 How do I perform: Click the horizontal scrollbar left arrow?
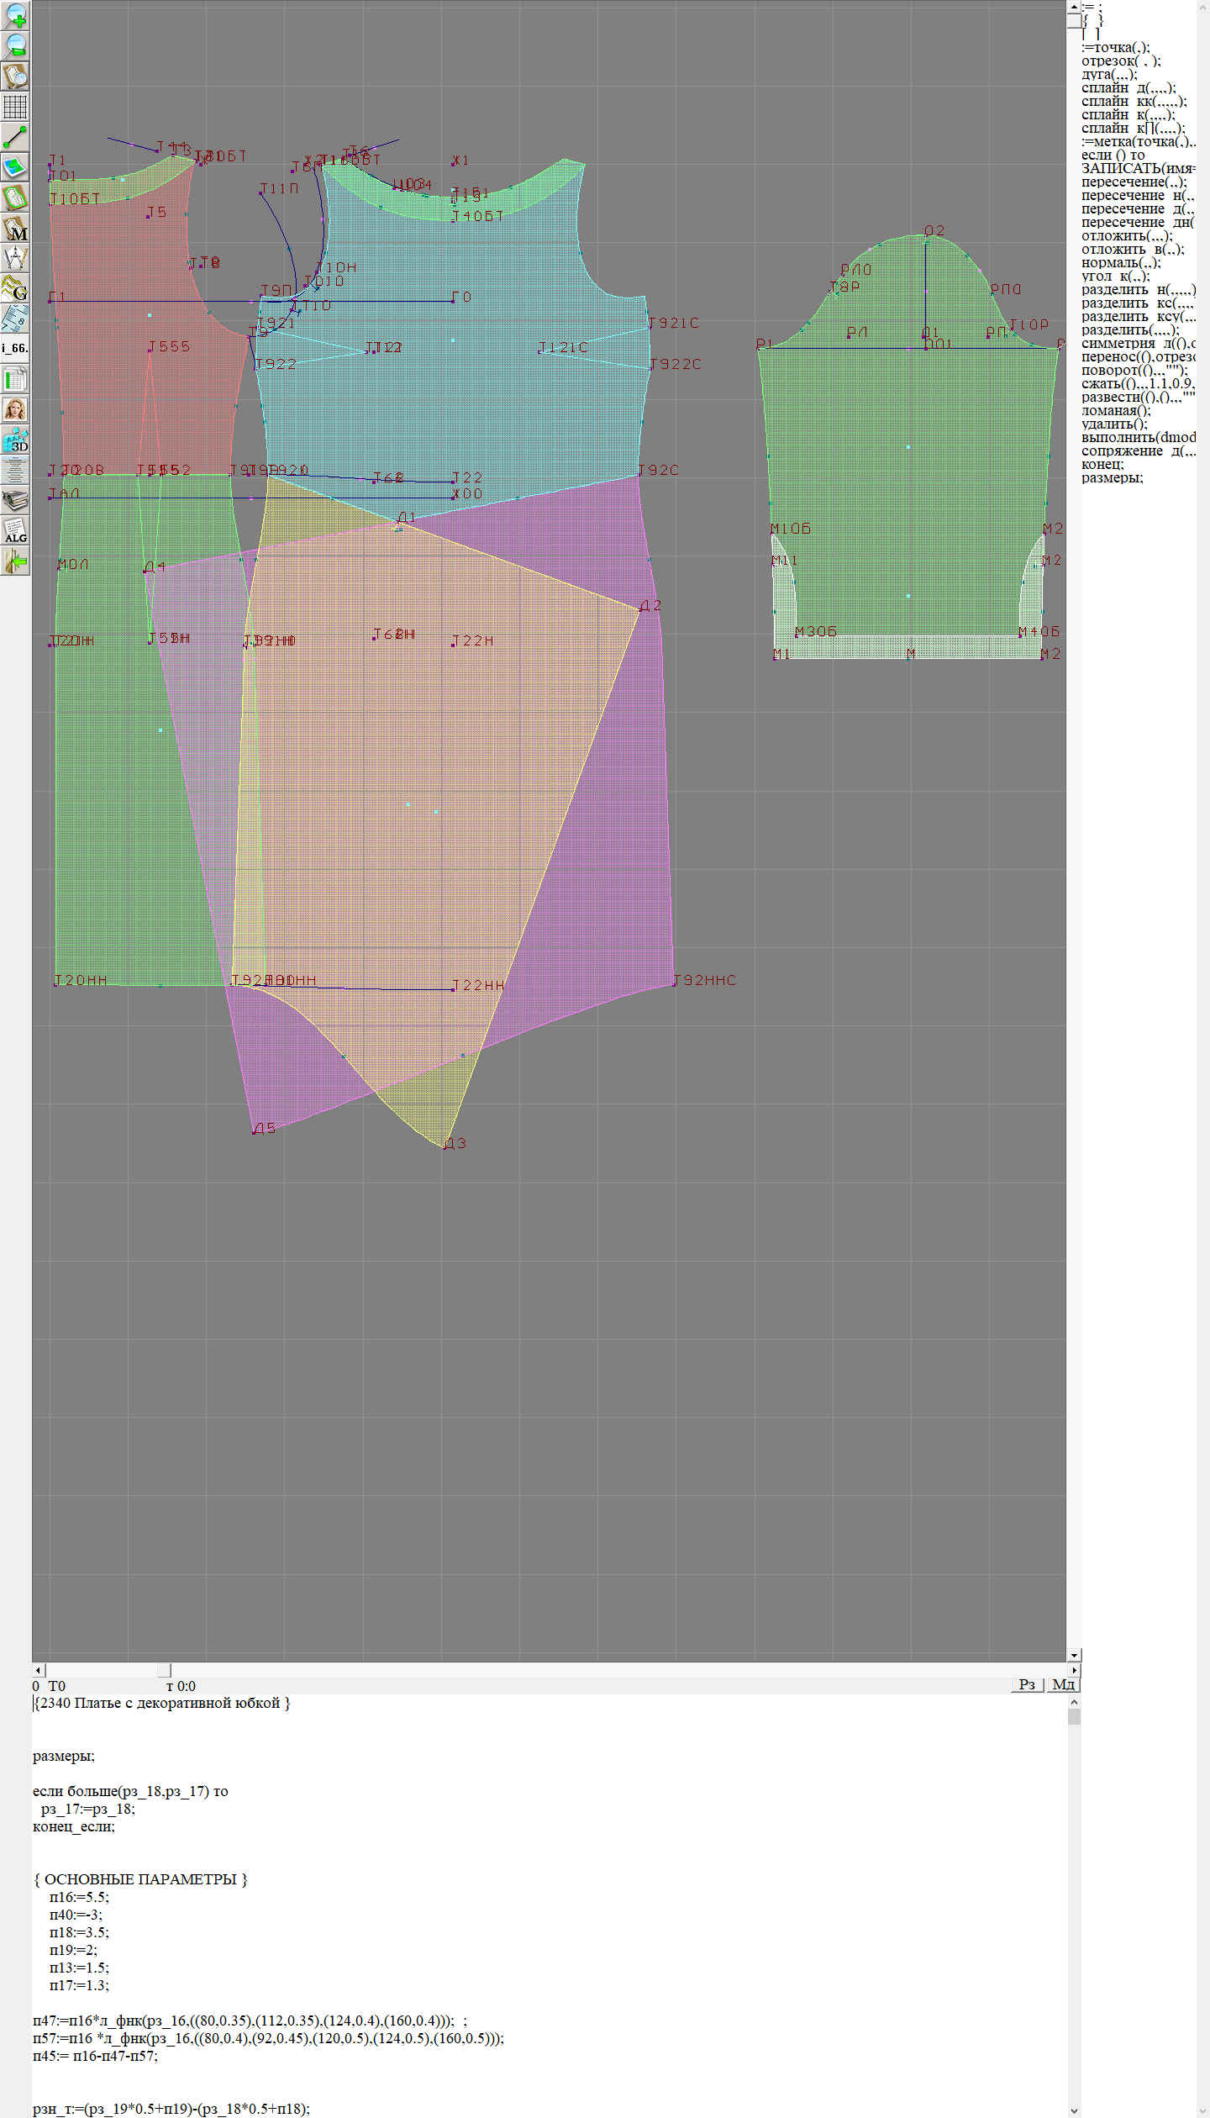pyautogui.click(x=38, y=1670)
